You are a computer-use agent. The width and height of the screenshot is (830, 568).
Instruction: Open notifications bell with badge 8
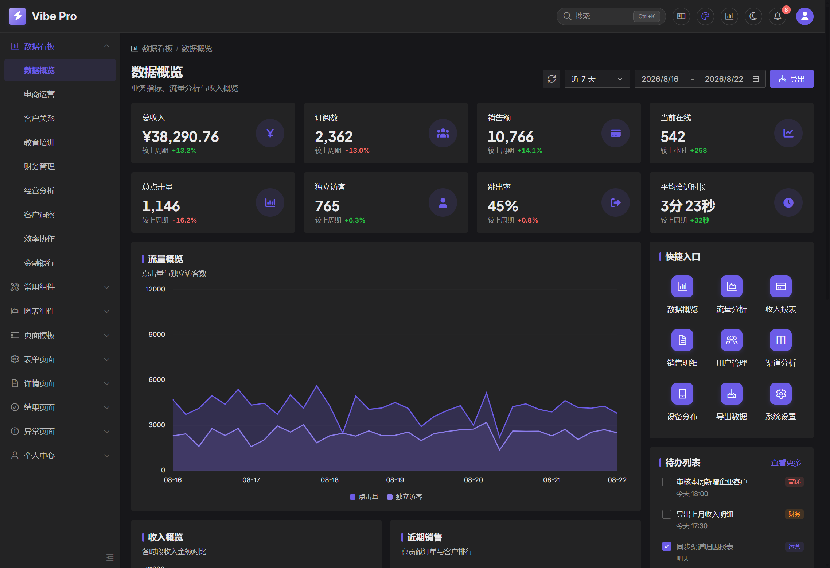coord(777,16)
